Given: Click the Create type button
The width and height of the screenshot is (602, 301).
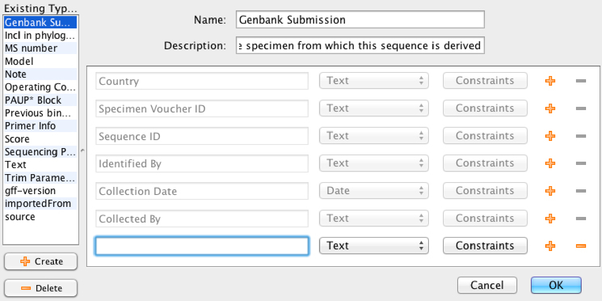Looking at the screenshot, I should click(x=40, y=262).
